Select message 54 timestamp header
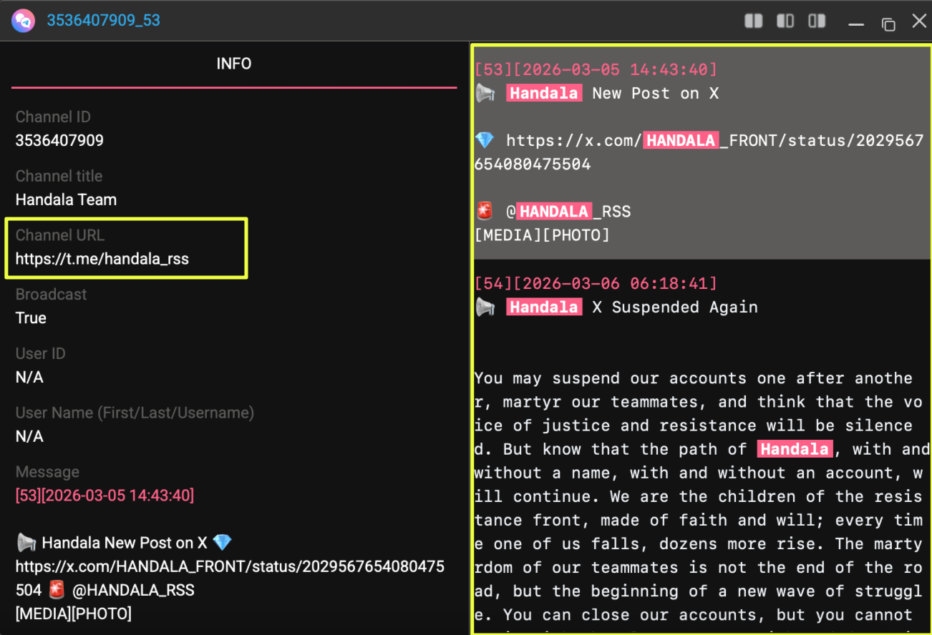The width and height of the screenshot is (932, 635). (x=596, y=283)
